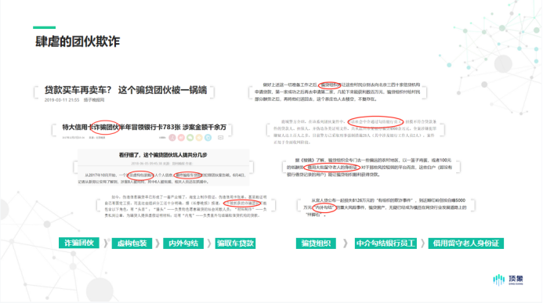Click the 虚构包装 green label
Image resolution: width=543 pixels, height=303 pixels.
(x=132, y=243)
